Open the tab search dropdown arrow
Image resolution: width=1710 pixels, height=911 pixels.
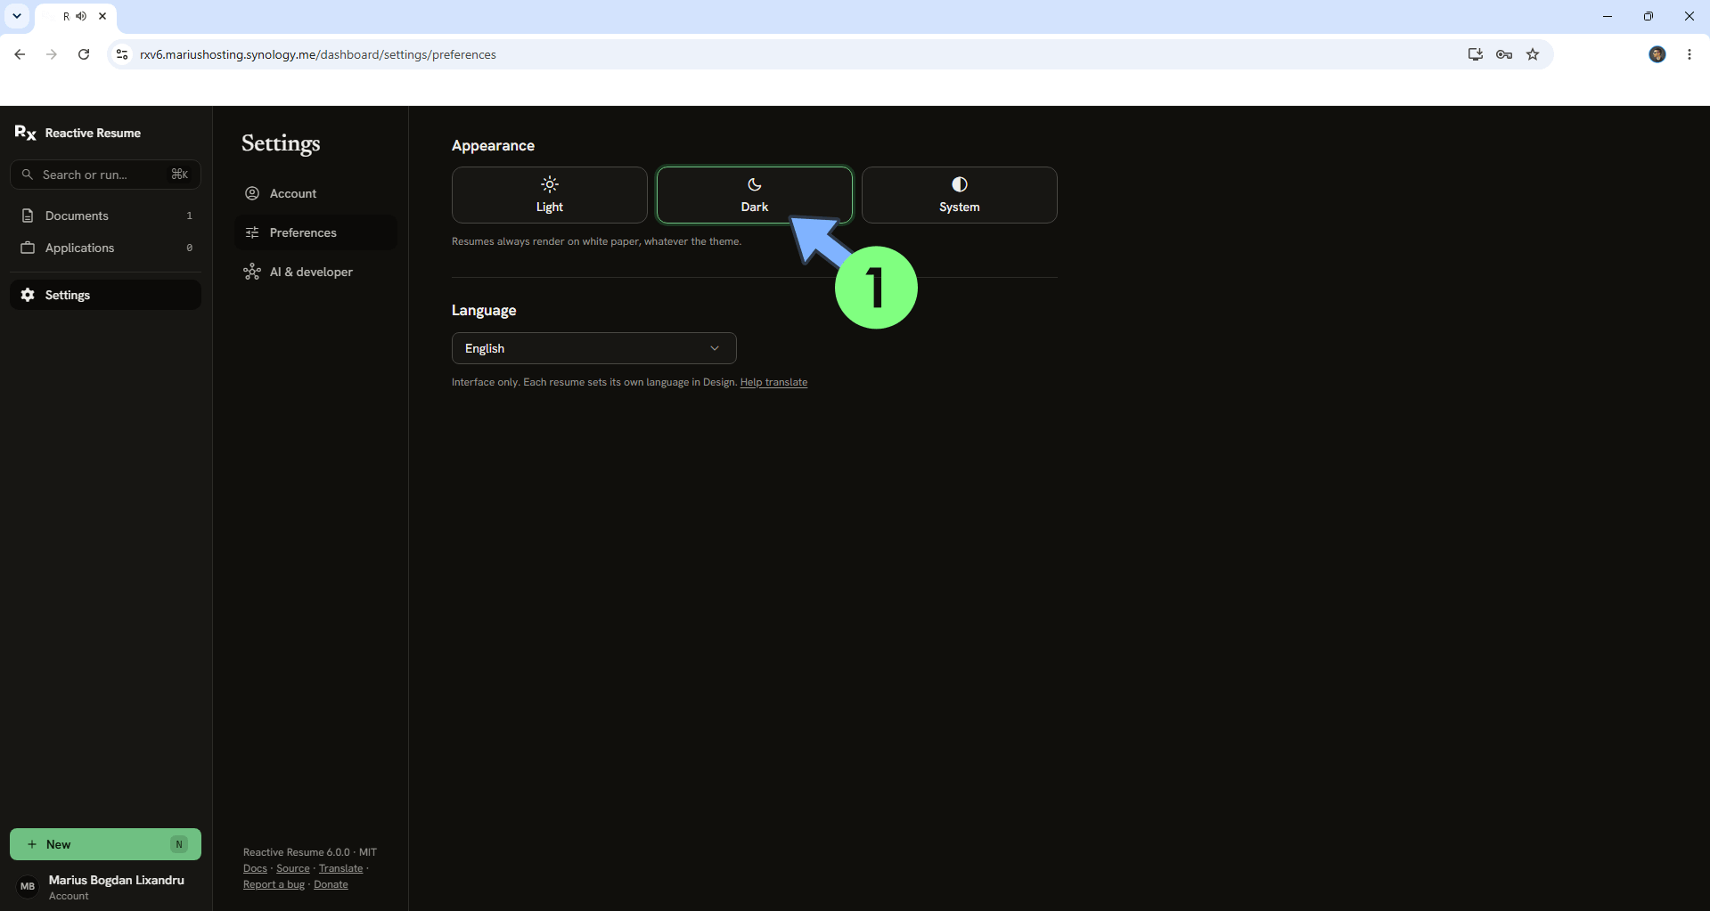(17, 16)
